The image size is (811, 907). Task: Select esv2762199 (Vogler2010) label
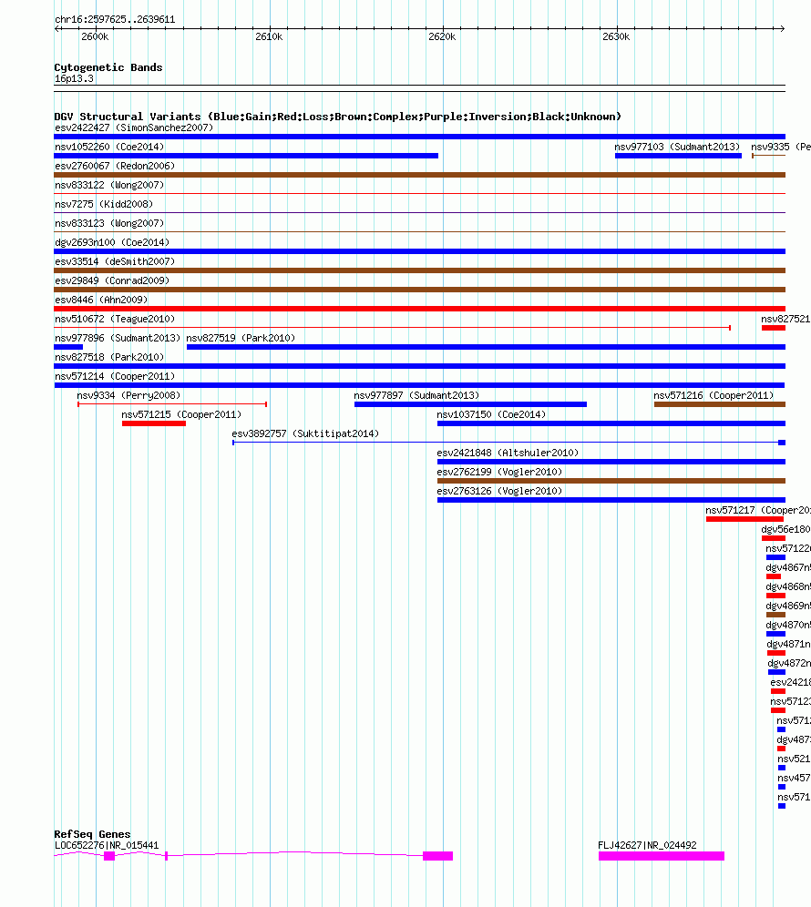[x=499, y=472]
